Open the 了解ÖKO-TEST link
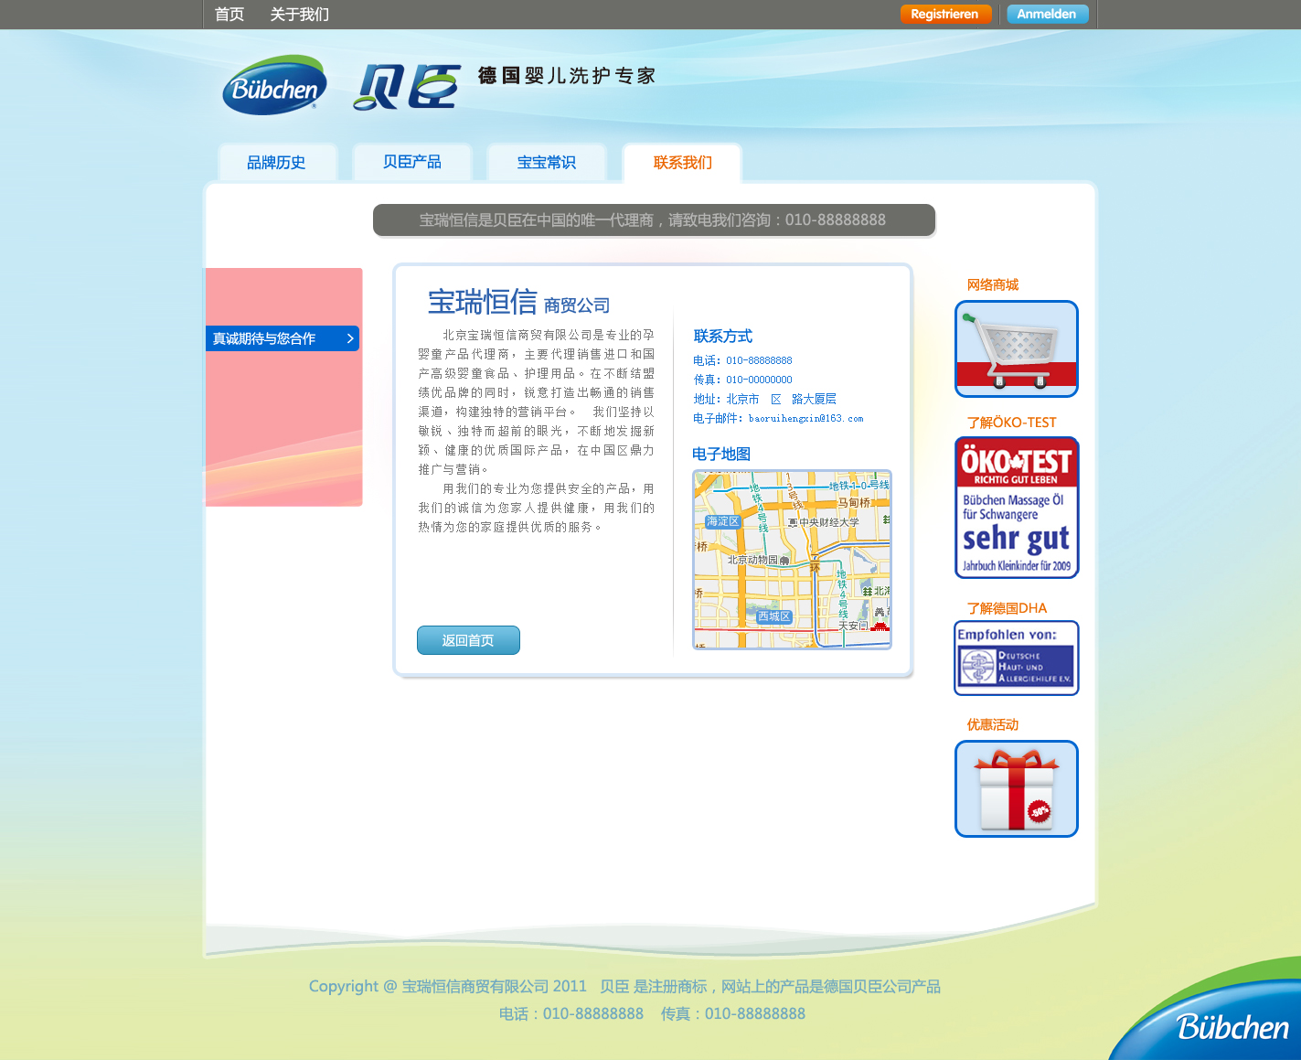Screen dimensions: 1301x1060 1011,423
